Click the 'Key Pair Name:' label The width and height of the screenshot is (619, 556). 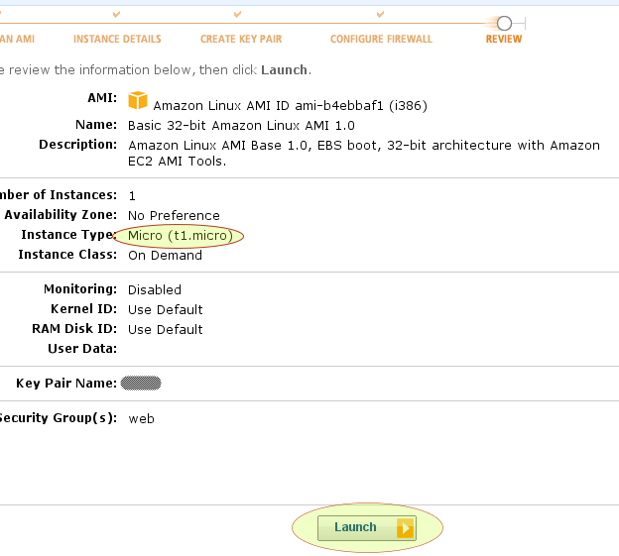(x=66, y=383)
